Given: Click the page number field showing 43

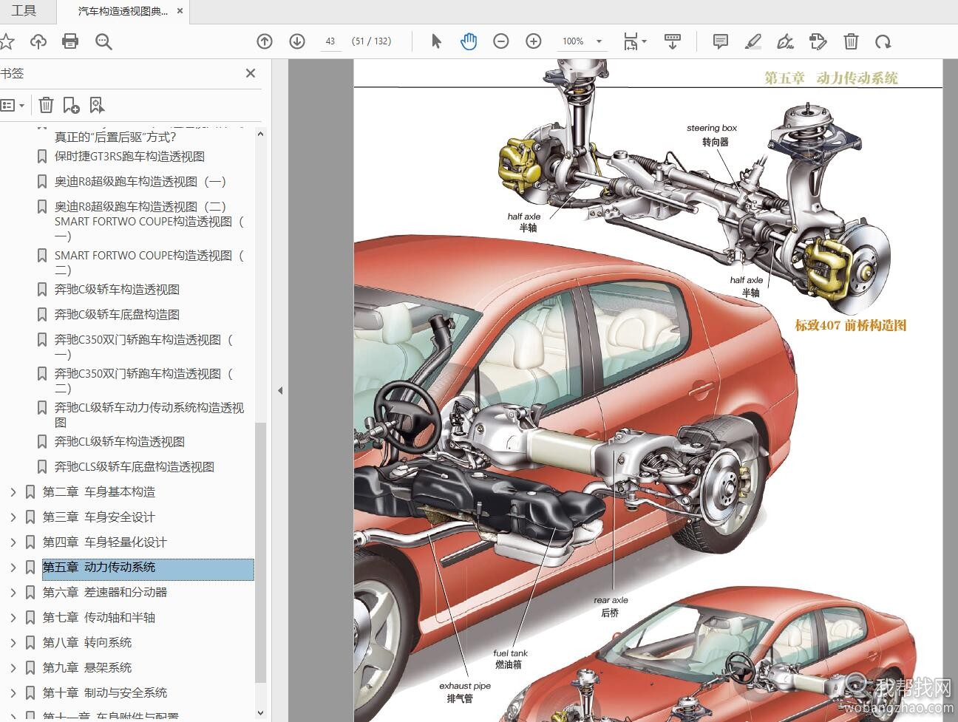Looking at the screenshot, I should pos(330,41).
